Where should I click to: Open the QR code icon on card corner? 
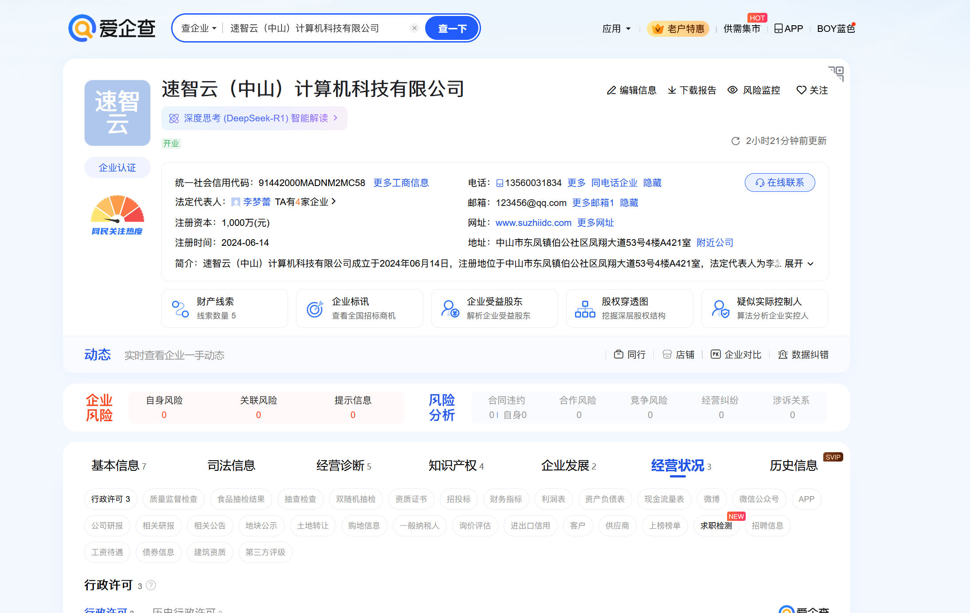(836, 74)
